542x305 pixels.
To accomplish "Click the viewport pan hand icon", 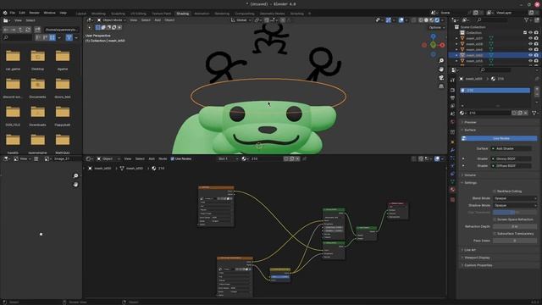I will (441, 69).
